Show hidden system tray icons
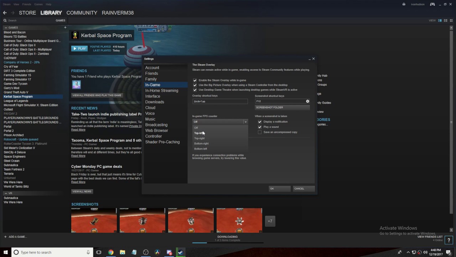The image size is (456, 257). pos(408,252)
